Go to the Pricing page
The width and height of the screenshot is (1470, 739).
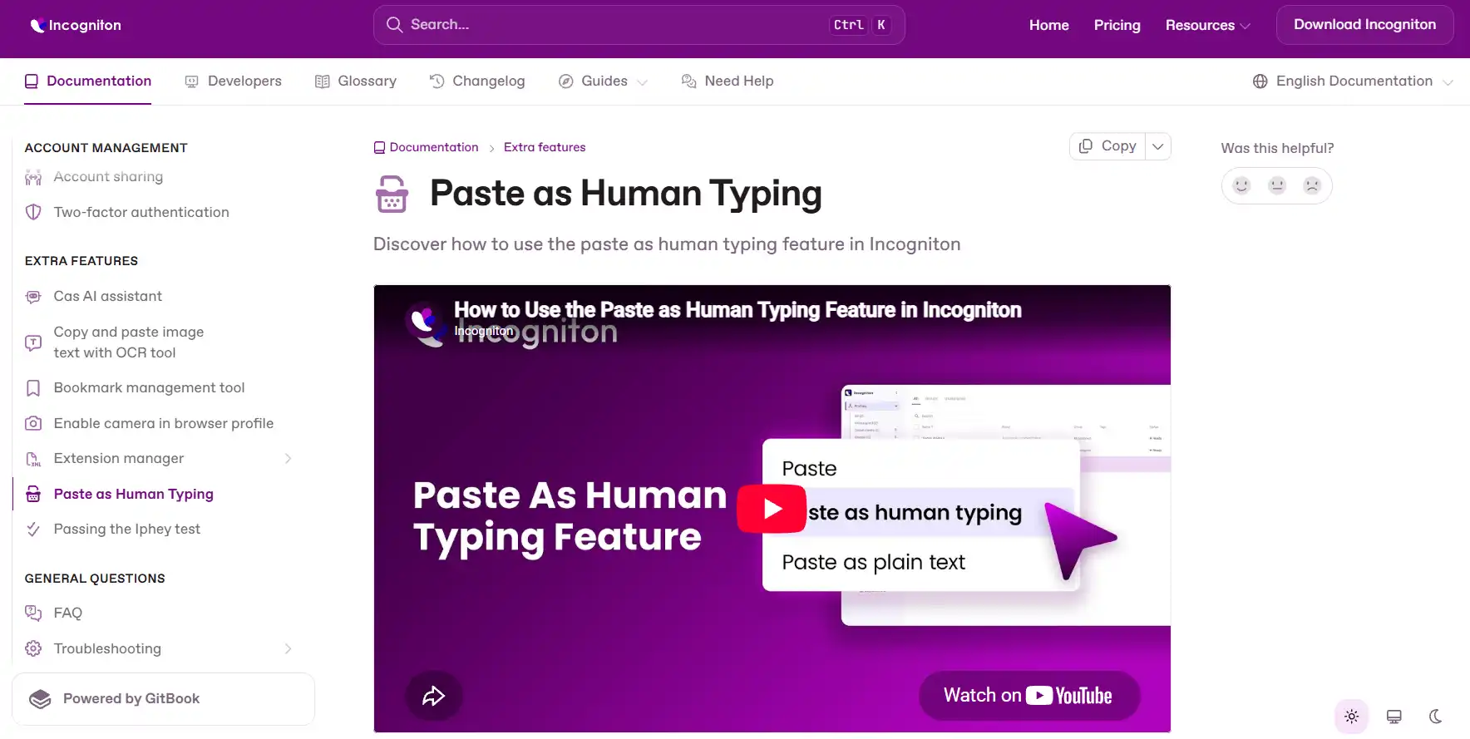pos(1117,25)
